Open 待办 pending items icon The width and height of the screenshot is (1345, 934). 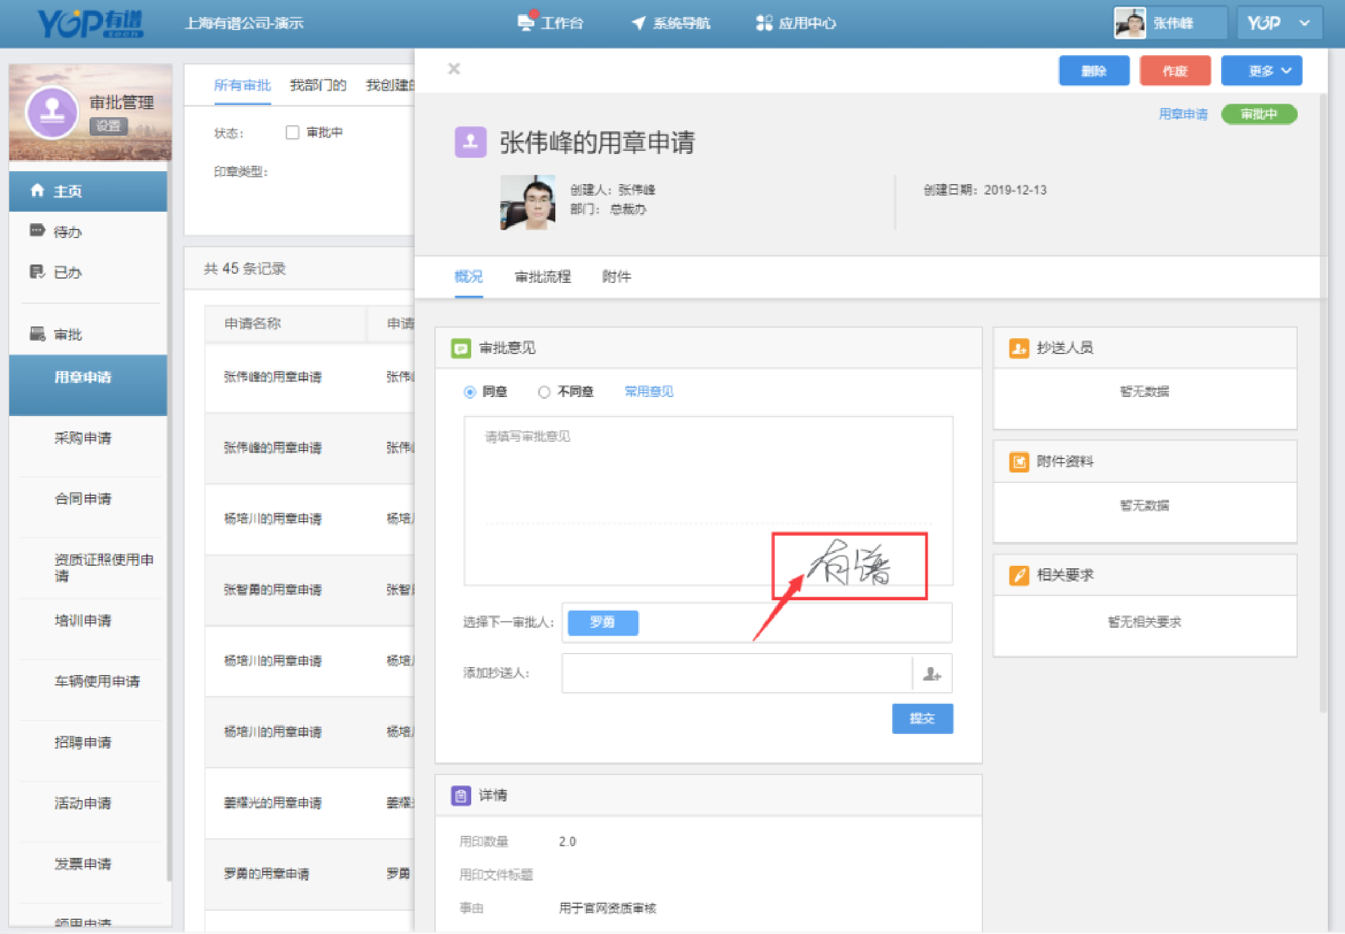pyautogui.click(x=37, y=231)
